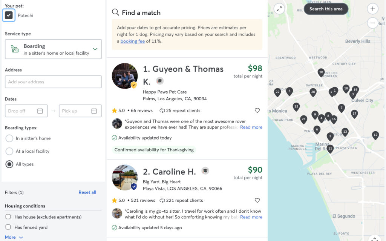The image size is (386, 241).
Task: Enable "Has fenced yard" filter
Action: pos(8,227)
